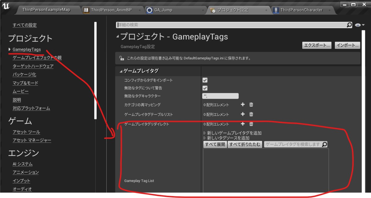Open インプット settings
Screen dimensions: 371x198
click(22, 181)
